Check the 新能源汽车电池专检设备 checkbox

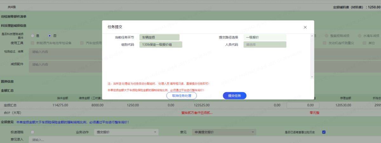pyautogui.click(x=32, y=43)
